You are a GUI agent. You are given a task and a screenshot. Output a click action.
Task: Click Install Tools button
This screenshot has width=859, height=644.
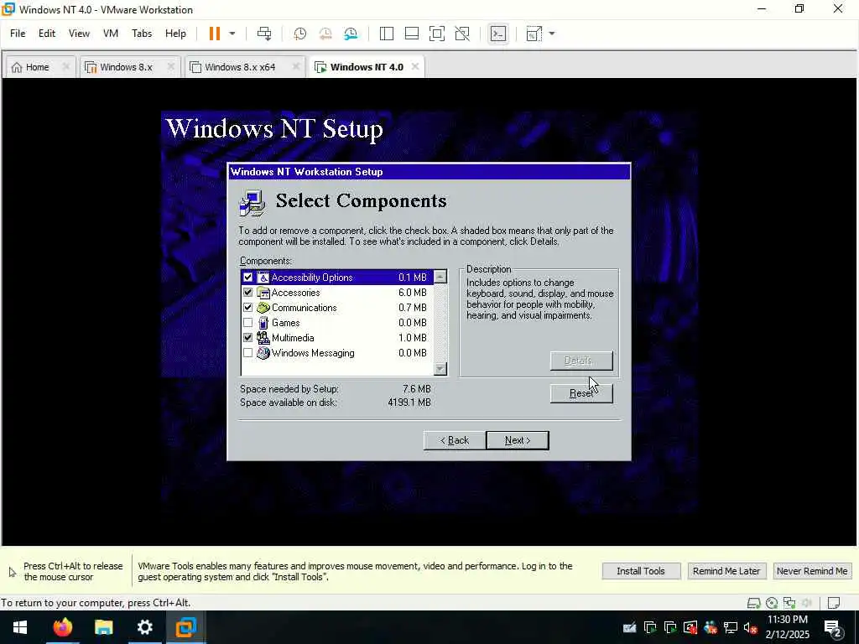click(641, 571)
